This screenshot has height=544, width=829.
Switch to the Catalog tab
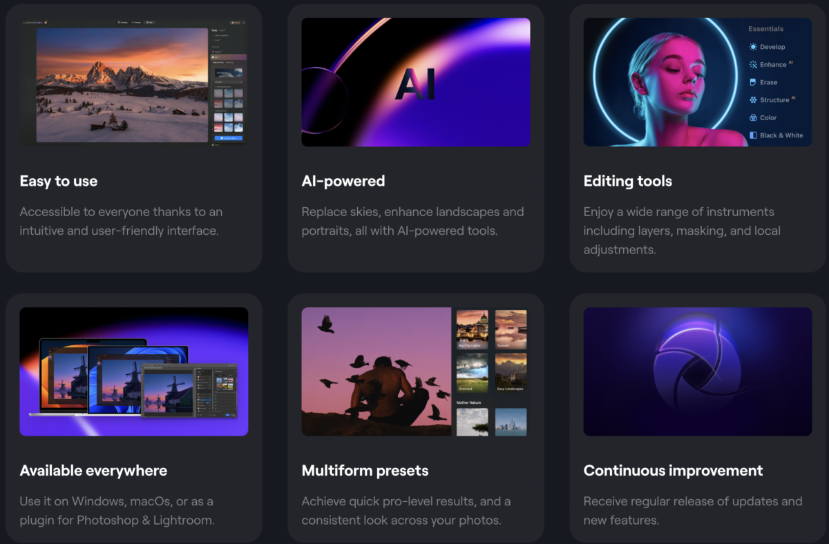[122, 22]
